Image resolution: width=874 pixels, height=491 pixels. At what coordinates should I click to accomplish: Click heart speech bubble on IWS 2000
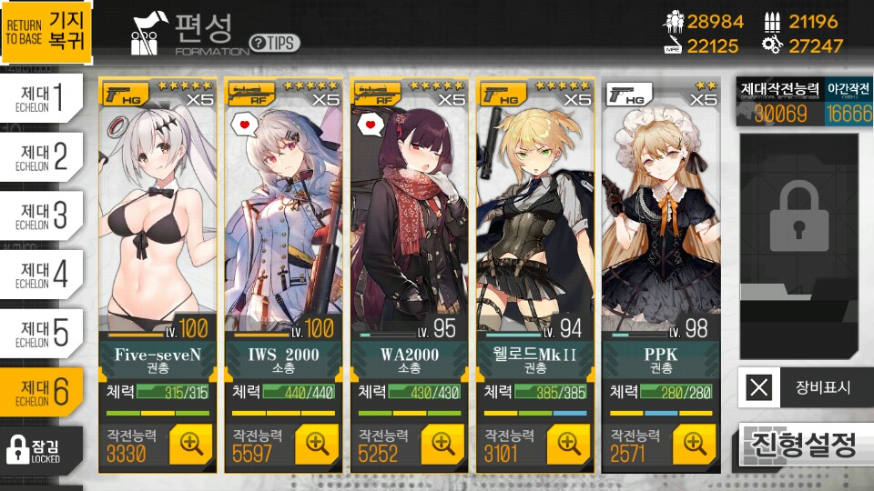pyautogui.click(x=244, y=125)
